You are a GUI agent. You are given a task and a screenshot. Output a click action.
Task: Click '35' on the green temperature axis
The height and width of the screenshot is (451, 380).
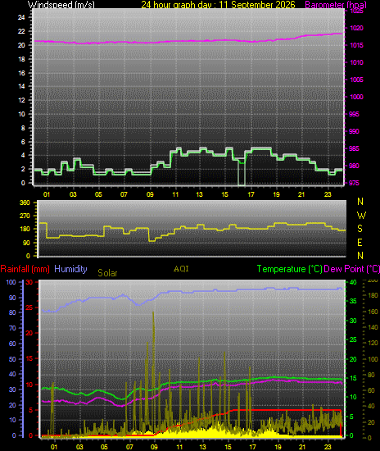click(353, 301)
